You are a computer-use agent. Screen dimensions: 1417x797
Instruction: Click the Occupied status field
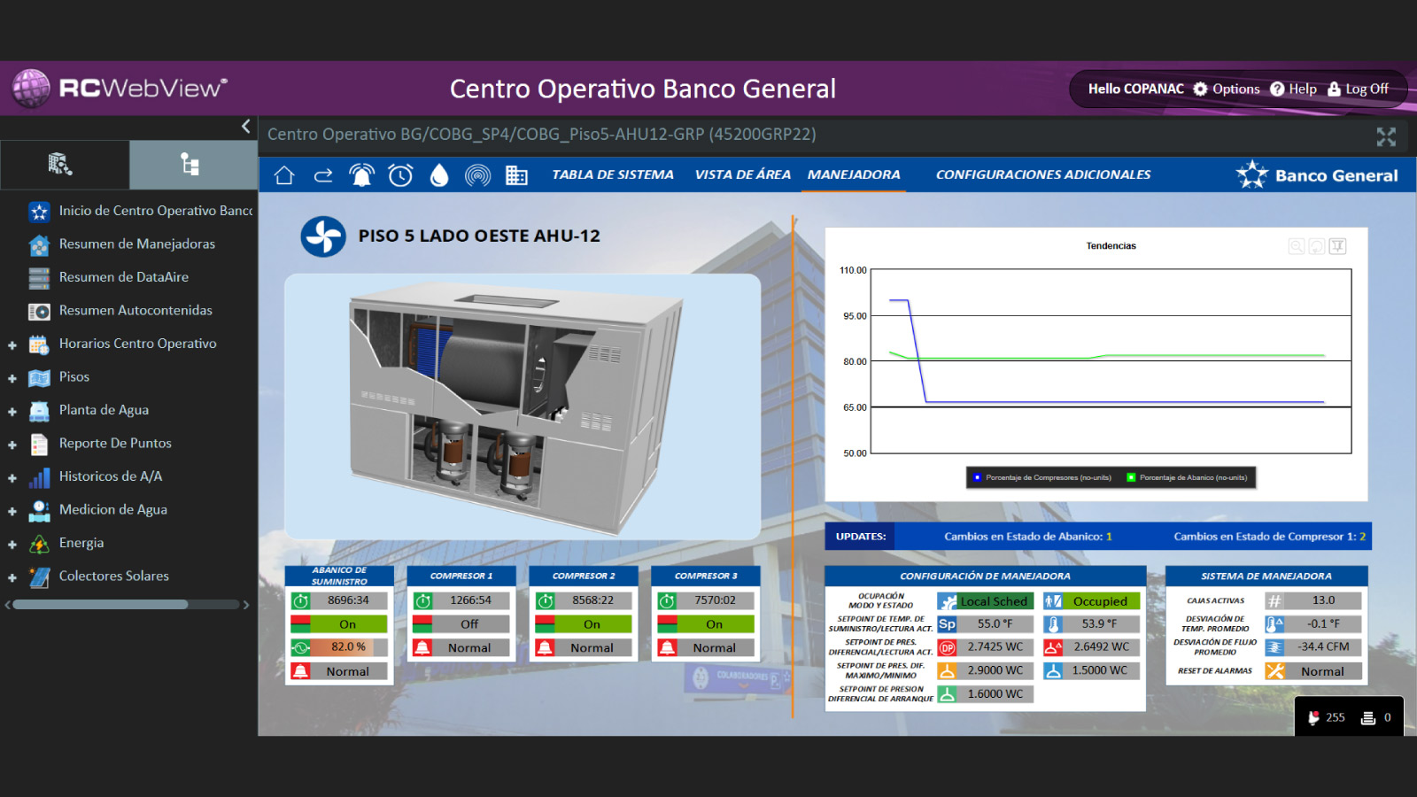1101,601
